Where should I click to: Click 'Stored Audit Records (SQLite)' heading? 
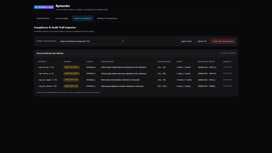[x=50, y=53]
